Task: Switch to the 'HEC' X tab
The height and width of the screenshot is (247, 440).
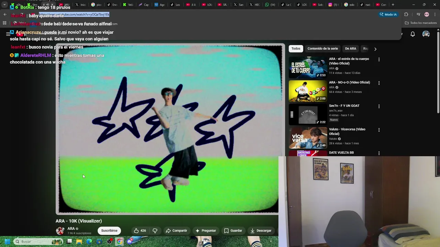Action: coord(254,5)
